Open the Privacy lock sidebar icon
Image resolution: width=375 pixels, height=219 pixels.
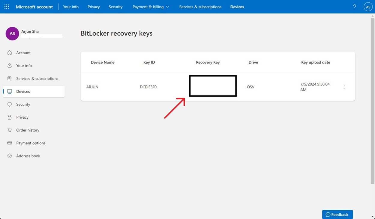click(9, 117)
